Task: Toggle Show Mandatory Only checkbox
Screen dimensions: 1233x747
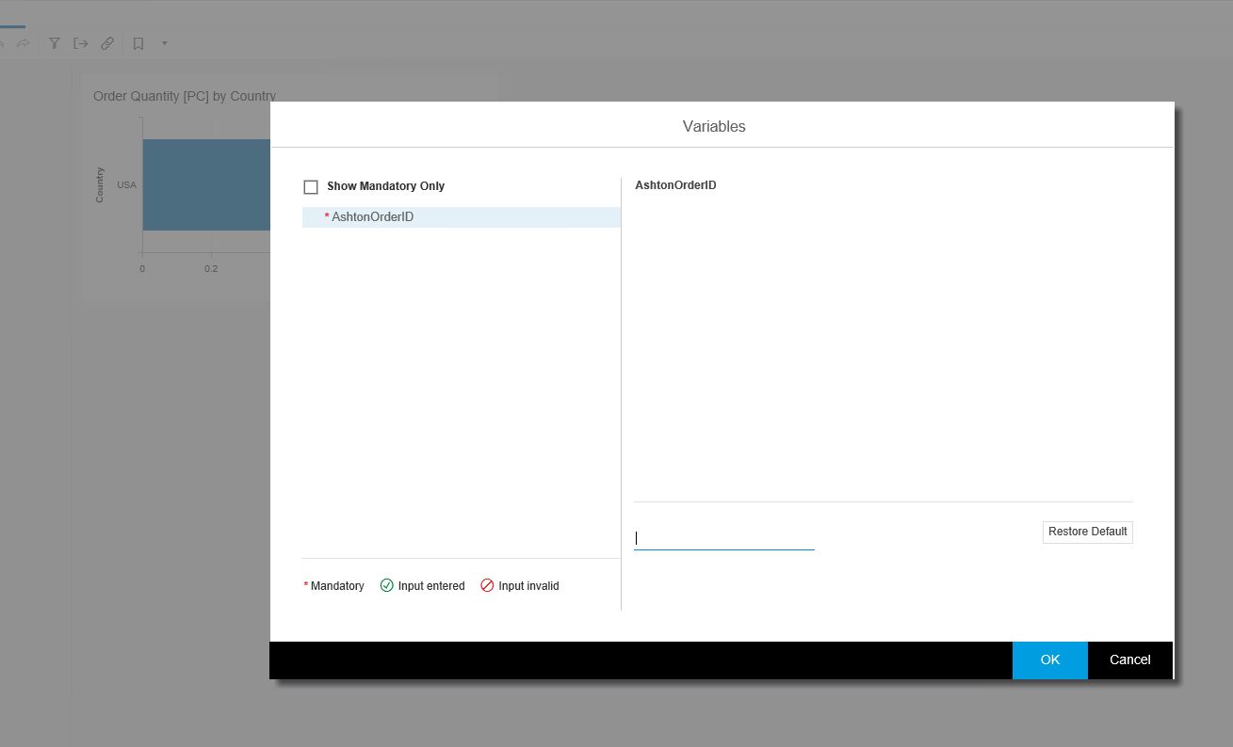Action: click(x=311, y=187)
